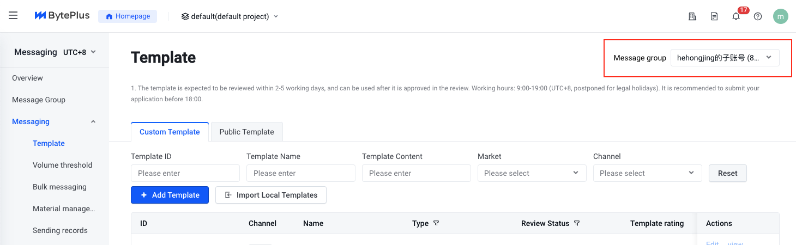Switch to the Public Template tab
Viewport: 796px width, 245px height.
pos(246,132)
